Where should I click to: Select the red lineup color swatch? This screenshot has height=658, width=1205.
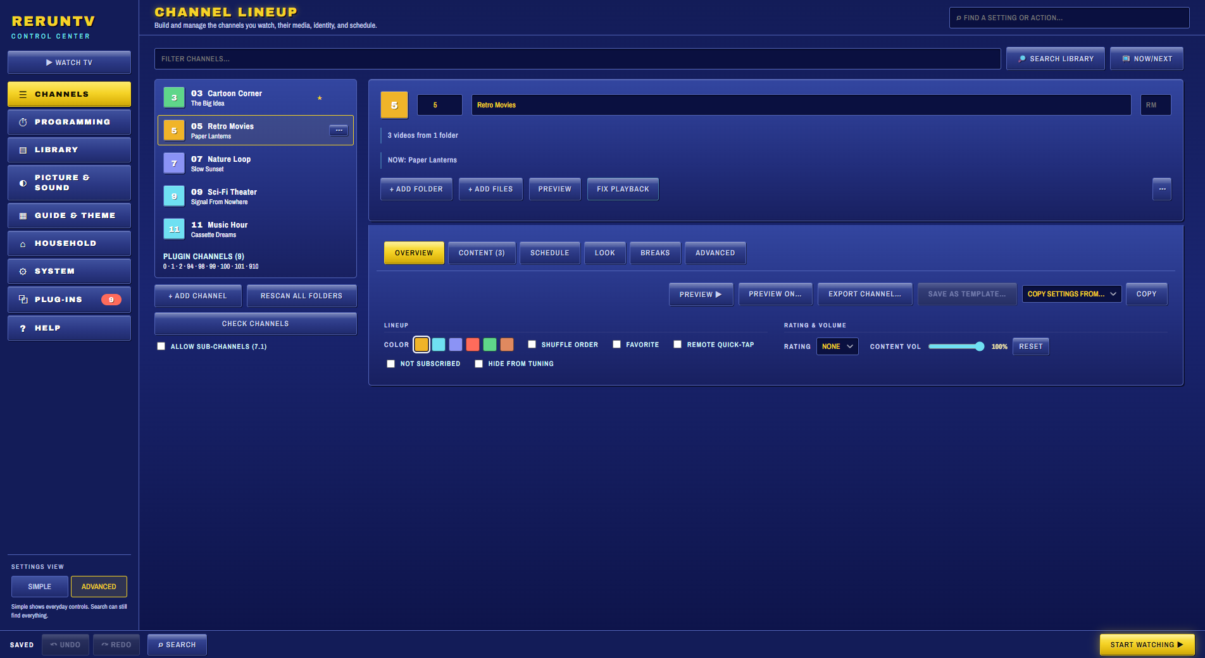tap(473, 344)
